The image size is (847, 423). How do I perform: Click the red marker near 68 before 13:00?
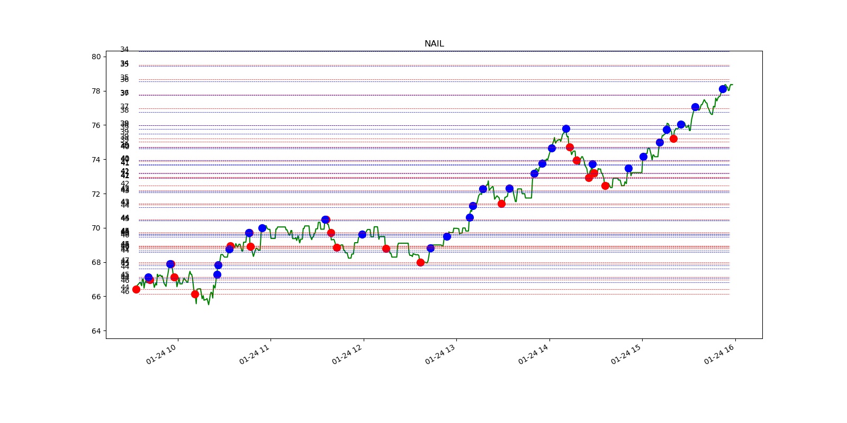(420, 262)
